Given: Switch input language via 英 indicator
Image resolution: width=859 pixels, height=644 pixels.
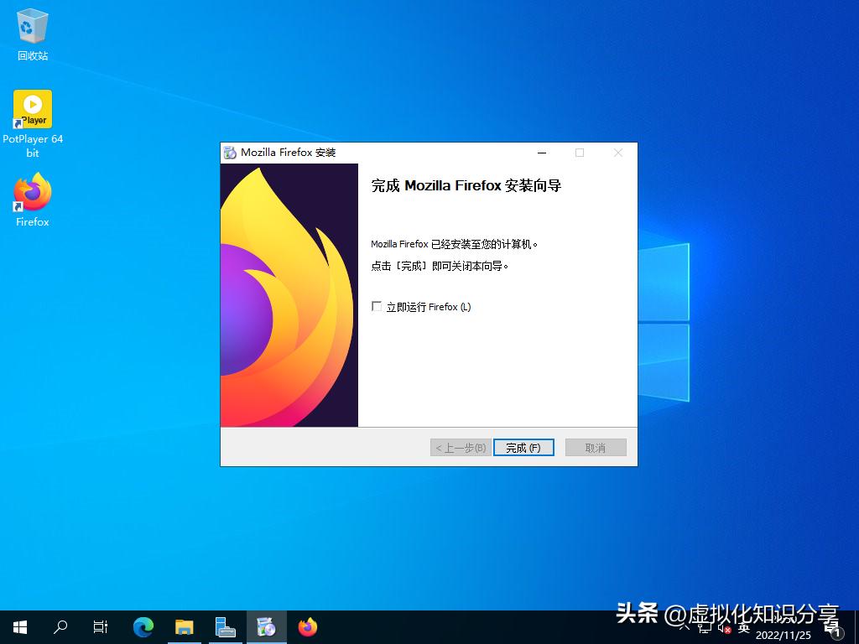Looking at the screenshot, I should pyautogui.click(x=745, y=626).
